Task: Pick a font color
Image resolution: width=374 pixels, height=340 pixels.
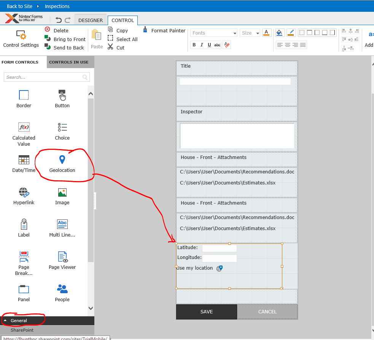Action: pyautogui.click(x=266, y=33)
